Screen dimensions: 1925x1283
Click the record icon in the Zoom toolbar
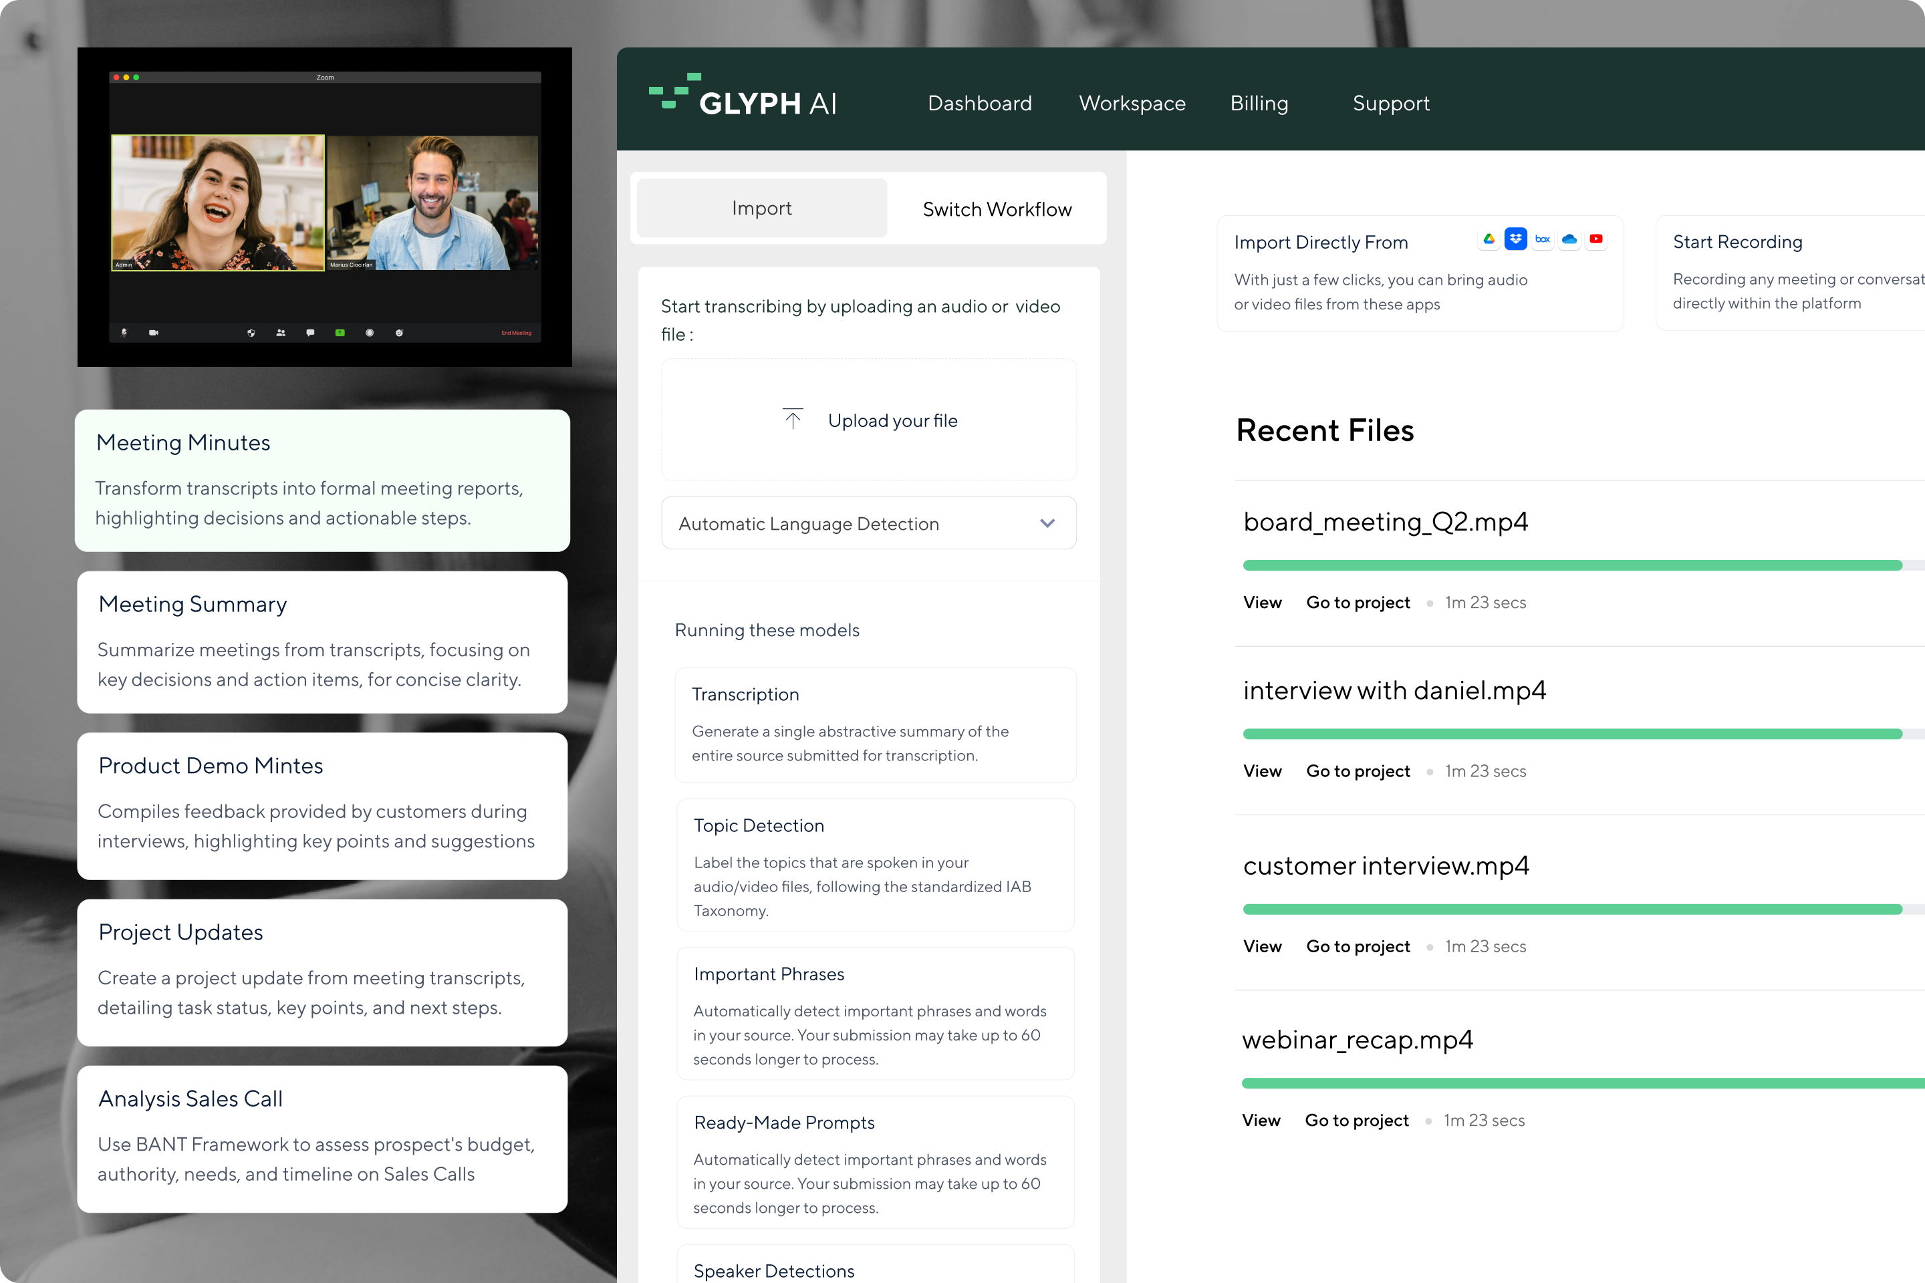pos(370,333)
